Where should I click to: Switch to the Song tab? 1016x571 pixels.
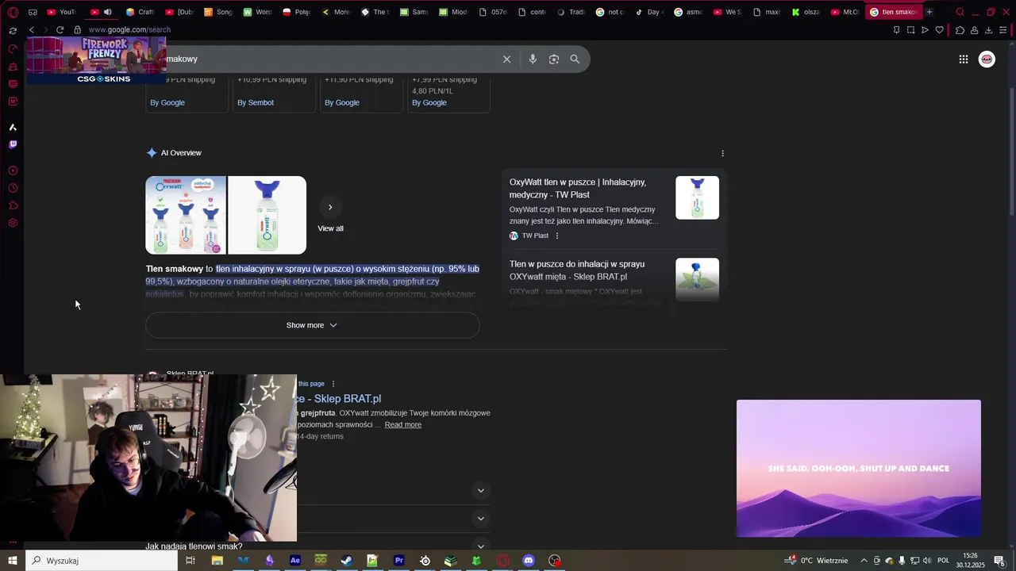[218, 12]
